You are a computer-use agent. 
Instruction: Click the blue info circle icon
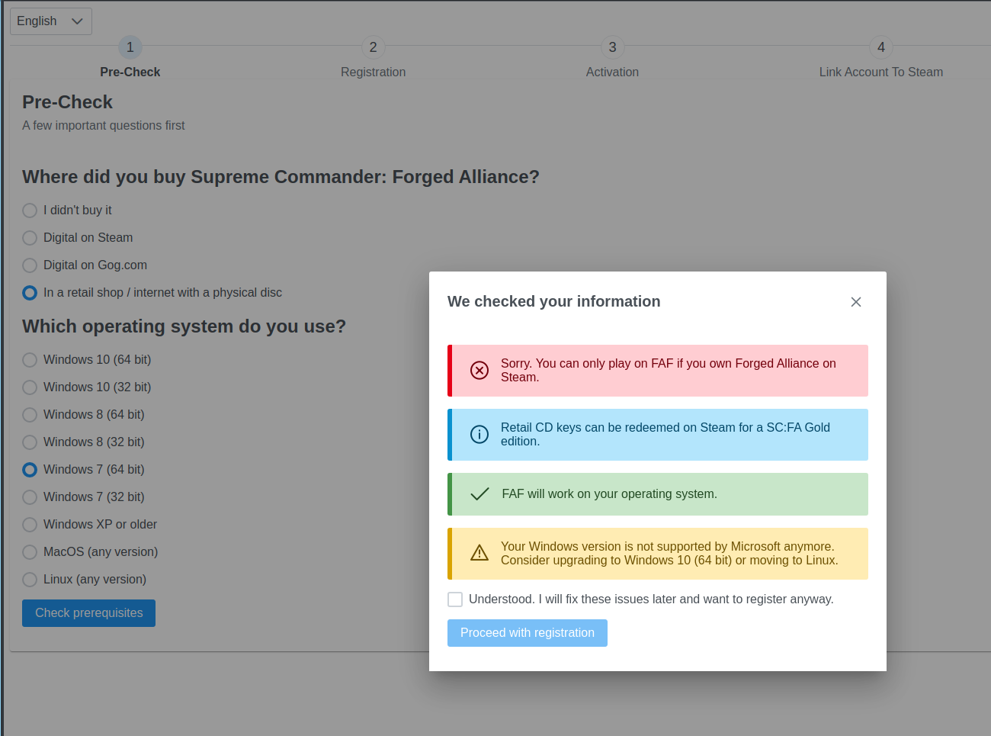pyautogui.click(x=479, y=435)
